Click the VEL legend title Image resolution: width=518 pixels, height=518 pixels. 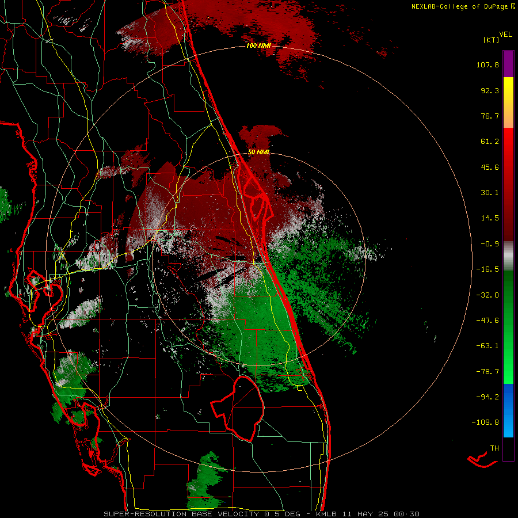pyautogui.click(x=505, y=35)
